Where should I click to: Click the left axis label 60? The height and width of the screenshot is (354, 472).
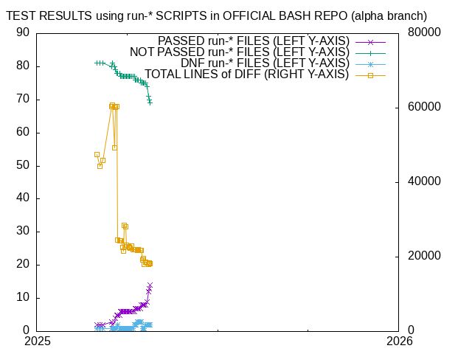click(x=23, y=132)
